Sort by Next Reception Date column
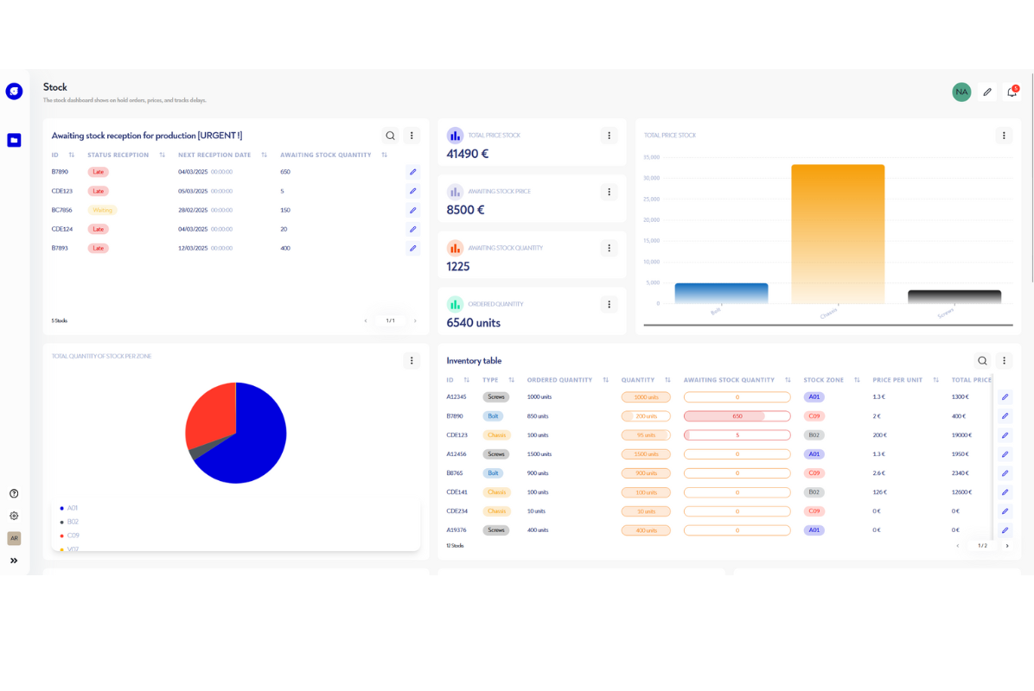This screenshot has width=1034, height=691. (265, 155)
